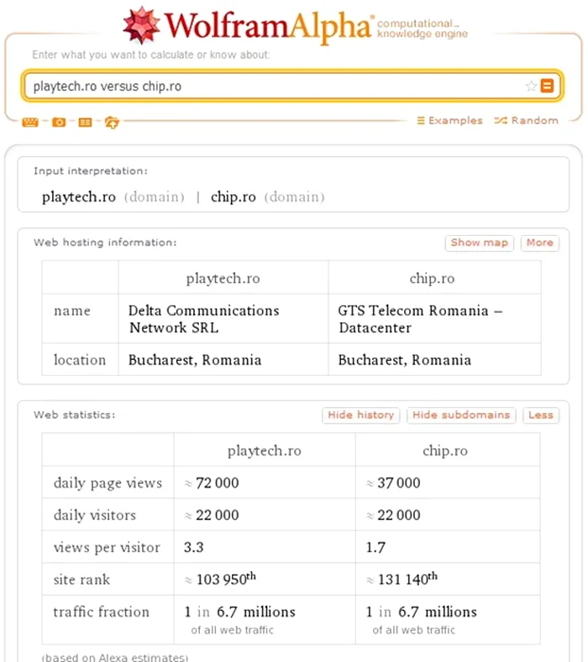This screenshot has height=662, width=588.
Task: Open the Examples link
Action: click(449, 121)
